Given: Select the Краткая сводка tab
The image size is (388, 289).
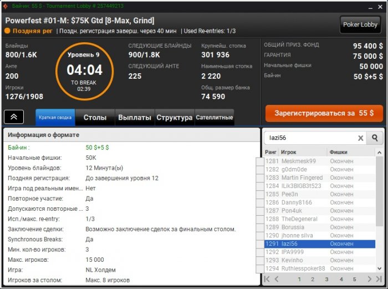Looking at the screenshot, I should click(55, 118).
